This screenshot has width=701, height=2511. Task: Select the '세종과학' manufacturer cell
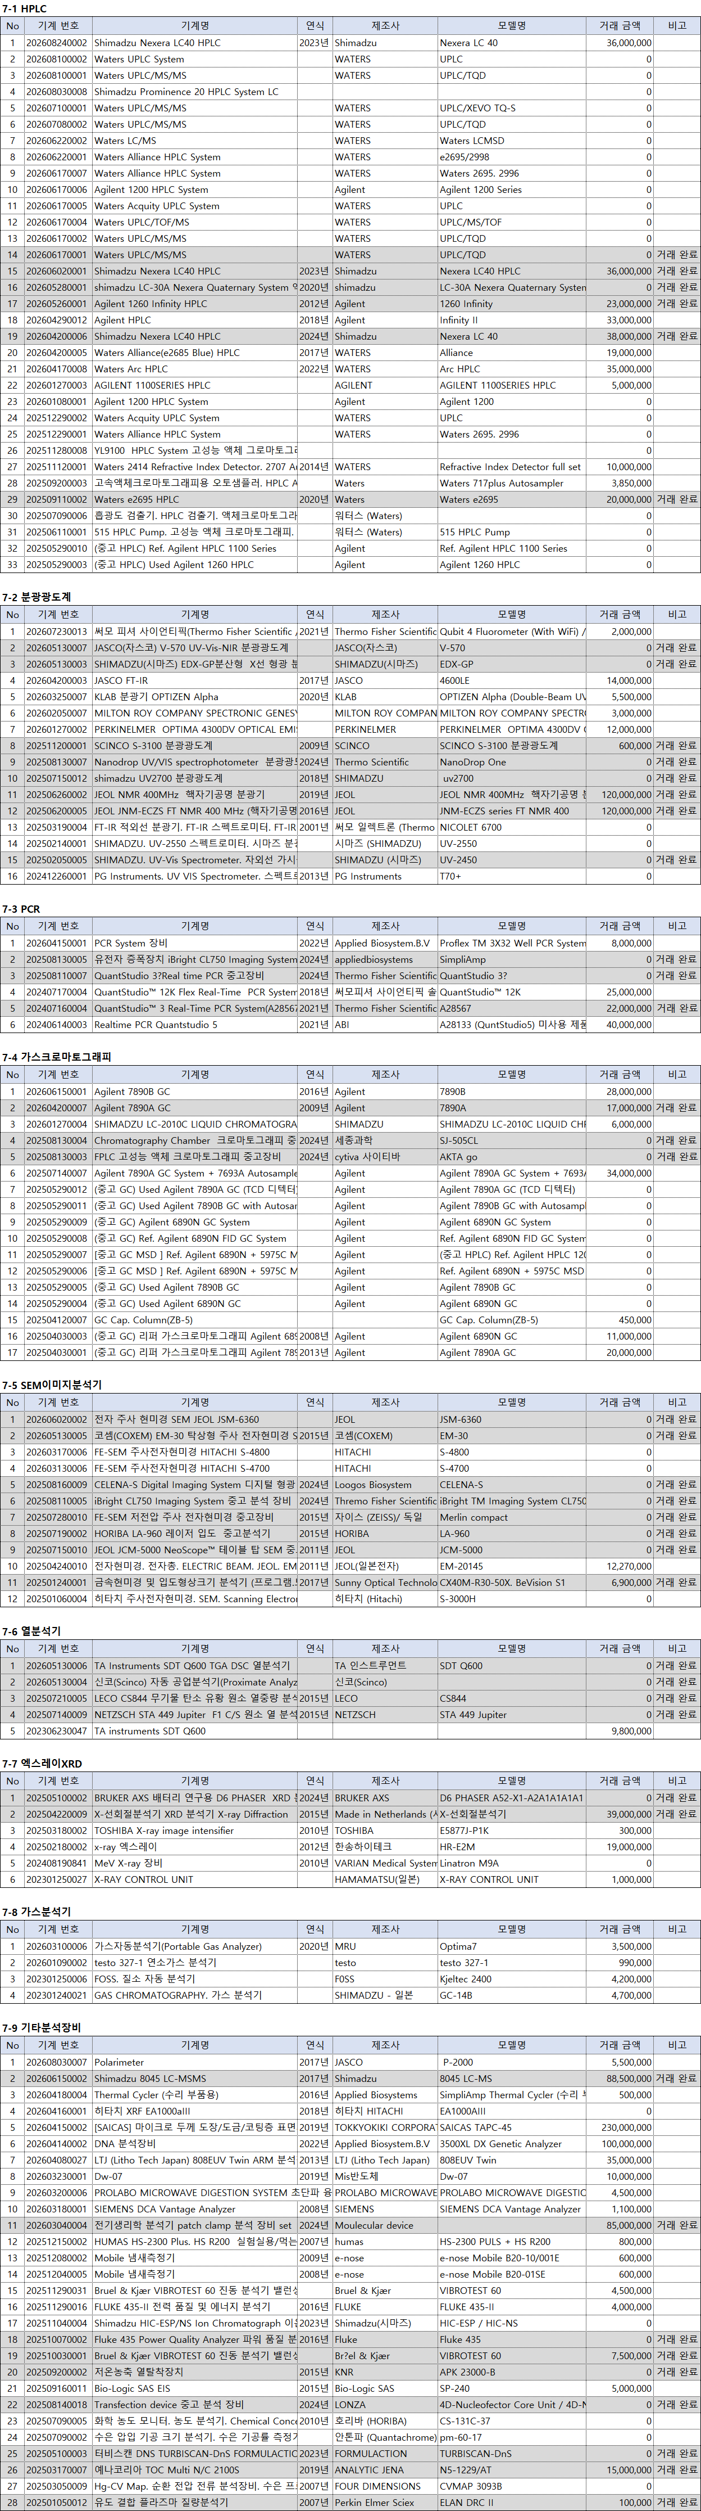[x=385, y=1140]
